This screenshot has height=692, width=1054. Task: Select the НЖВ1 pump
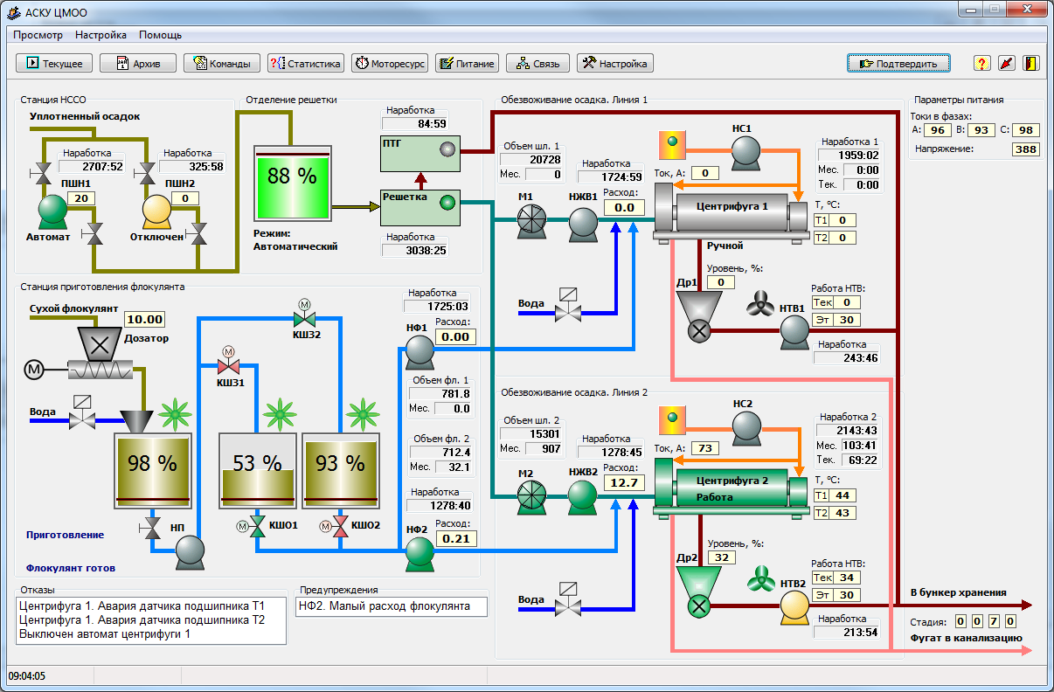tap(582, 225)
